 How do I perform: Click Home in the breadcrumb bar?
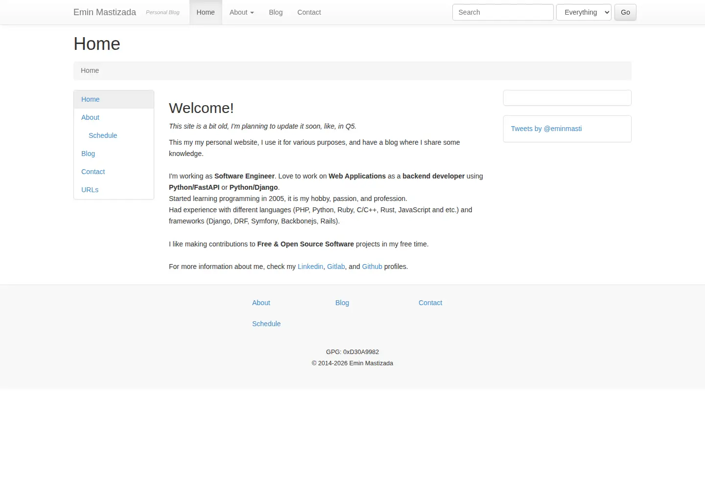(90, 70)
